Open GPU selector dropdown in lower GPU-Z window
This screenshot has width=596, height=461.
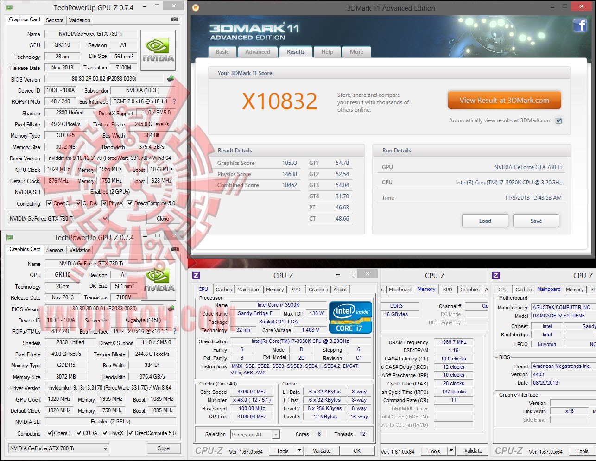coord(59,448)
